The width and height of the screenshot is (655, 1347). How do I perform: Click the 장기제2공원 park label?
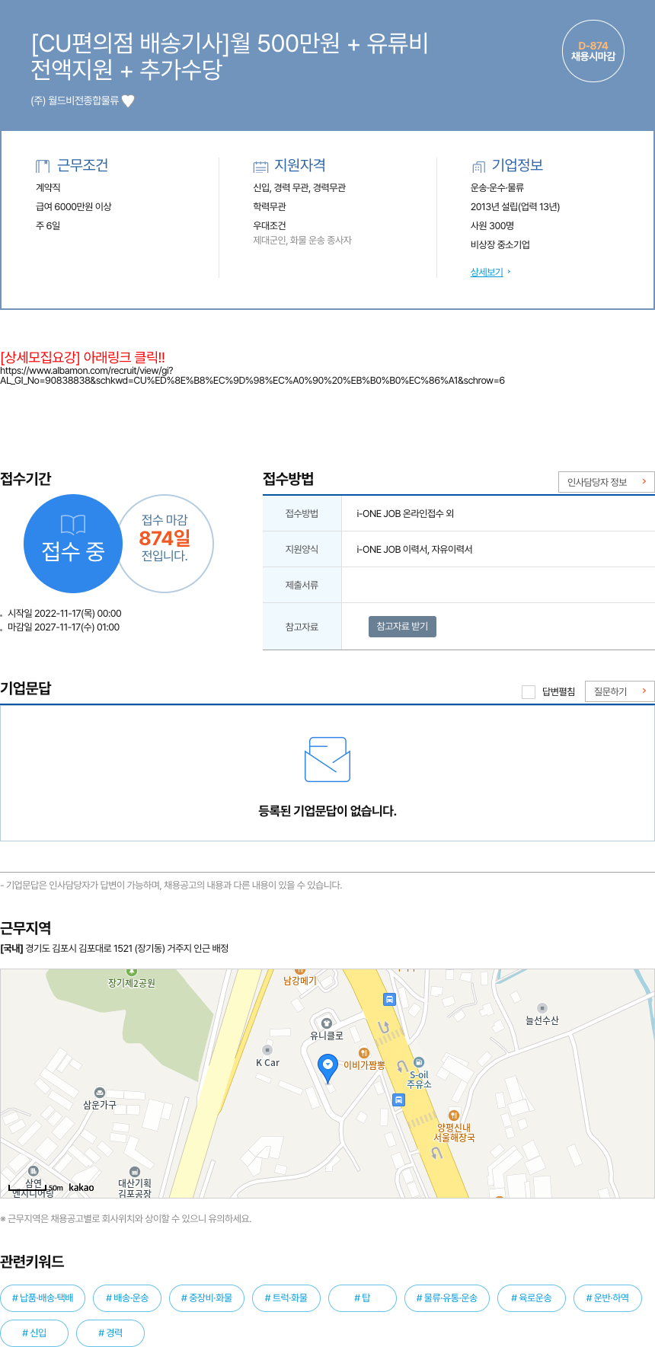pyautogui.click(x=132, y=983)
